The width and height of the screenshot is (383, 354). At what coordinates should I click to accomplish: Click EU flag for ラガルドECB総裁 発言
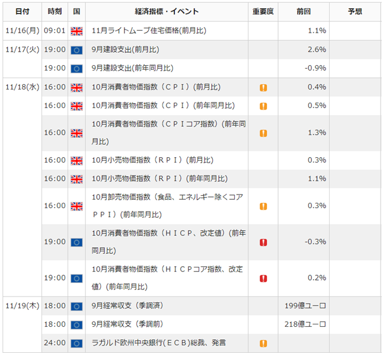76,343
